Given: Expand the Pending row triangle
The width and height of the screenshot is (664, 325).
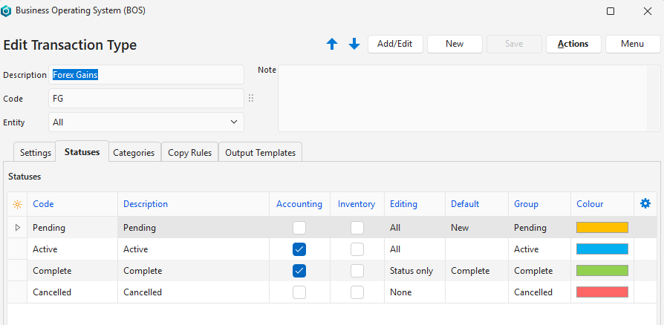Looking at the screenshot, I should (17, 228).
